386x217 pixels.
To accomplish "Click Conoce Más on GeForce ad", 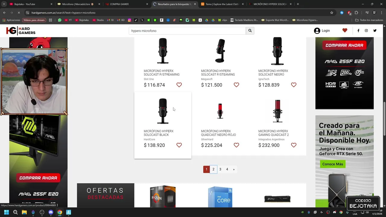I will pyautogui.click(x=333, y=164).
